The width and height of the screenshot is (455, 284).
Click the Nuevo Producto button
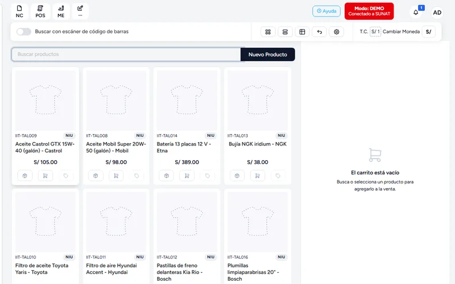[x=267, y=55]
